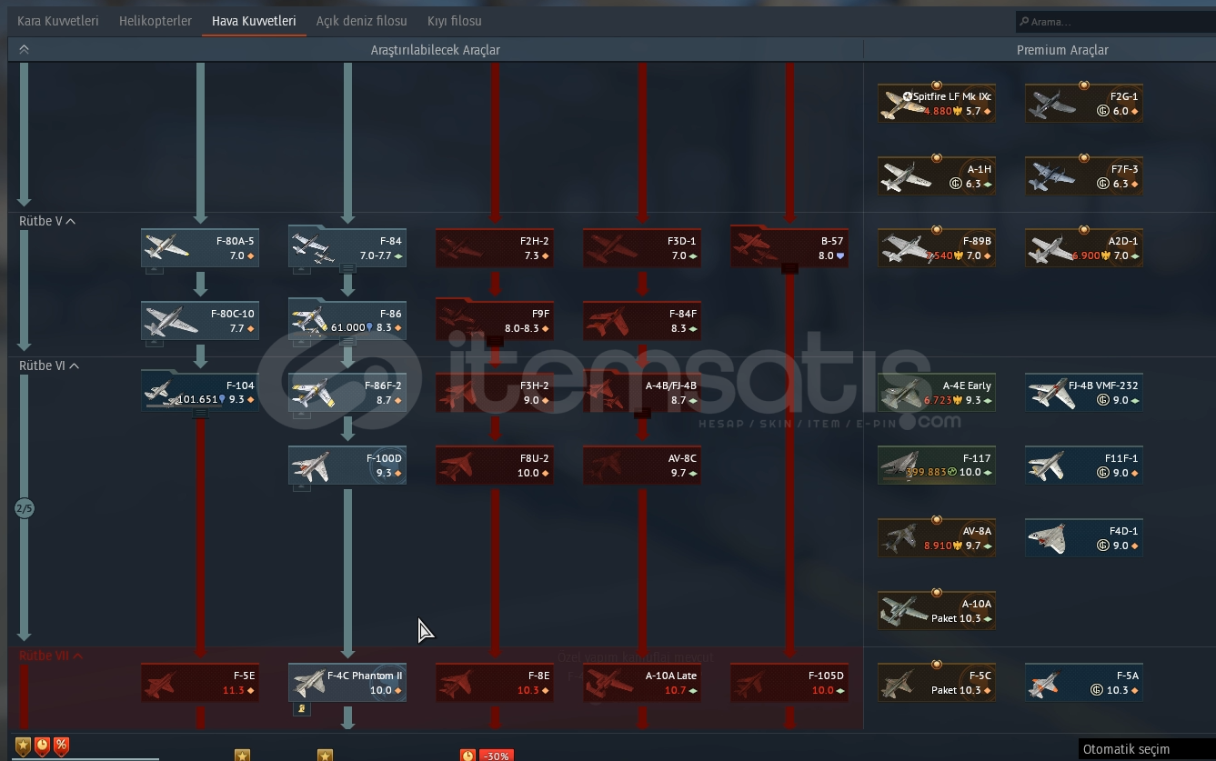Click the coin icon above the F-5C card
1216x761 pixels.
(936, 664)
